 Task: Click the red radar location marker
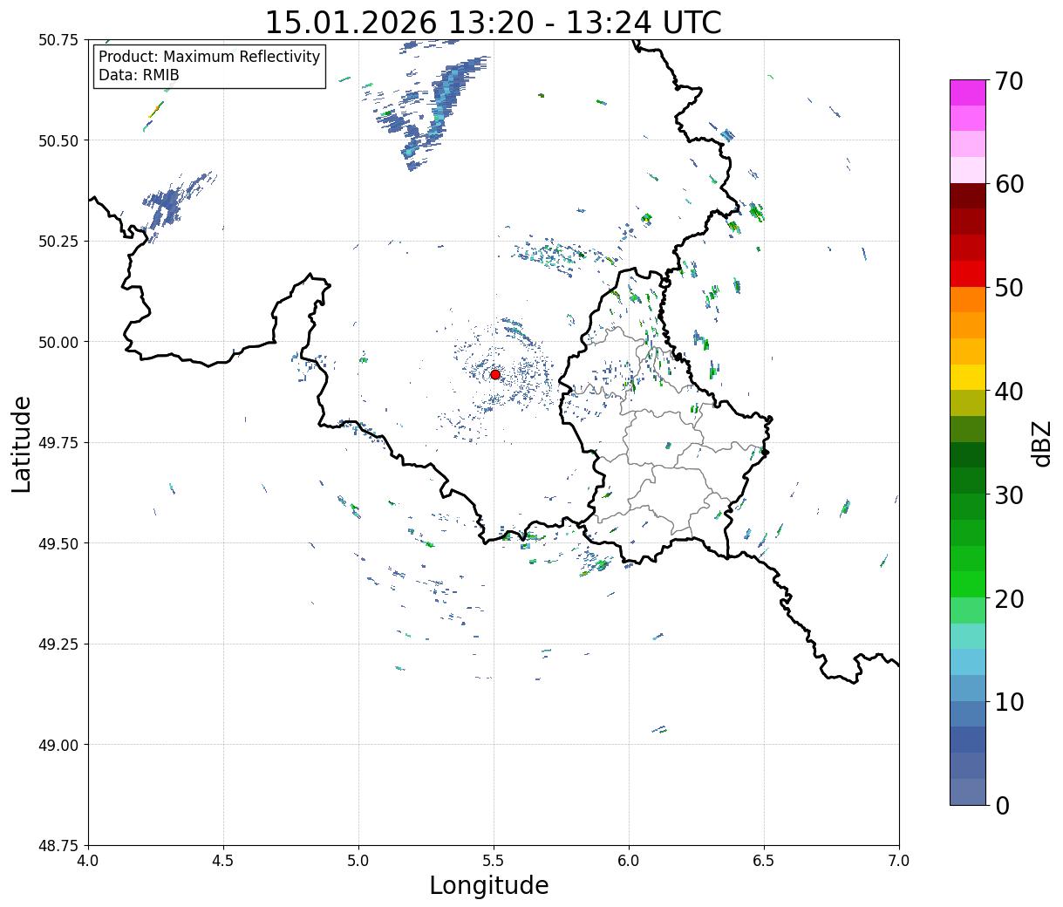(x=495, y=374)
